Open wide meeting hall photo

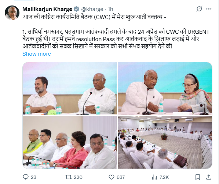(165, 142)
